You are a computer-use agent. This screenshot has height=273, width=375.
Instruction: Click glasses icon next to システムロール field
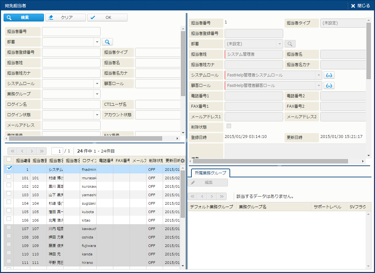[329, 75]
